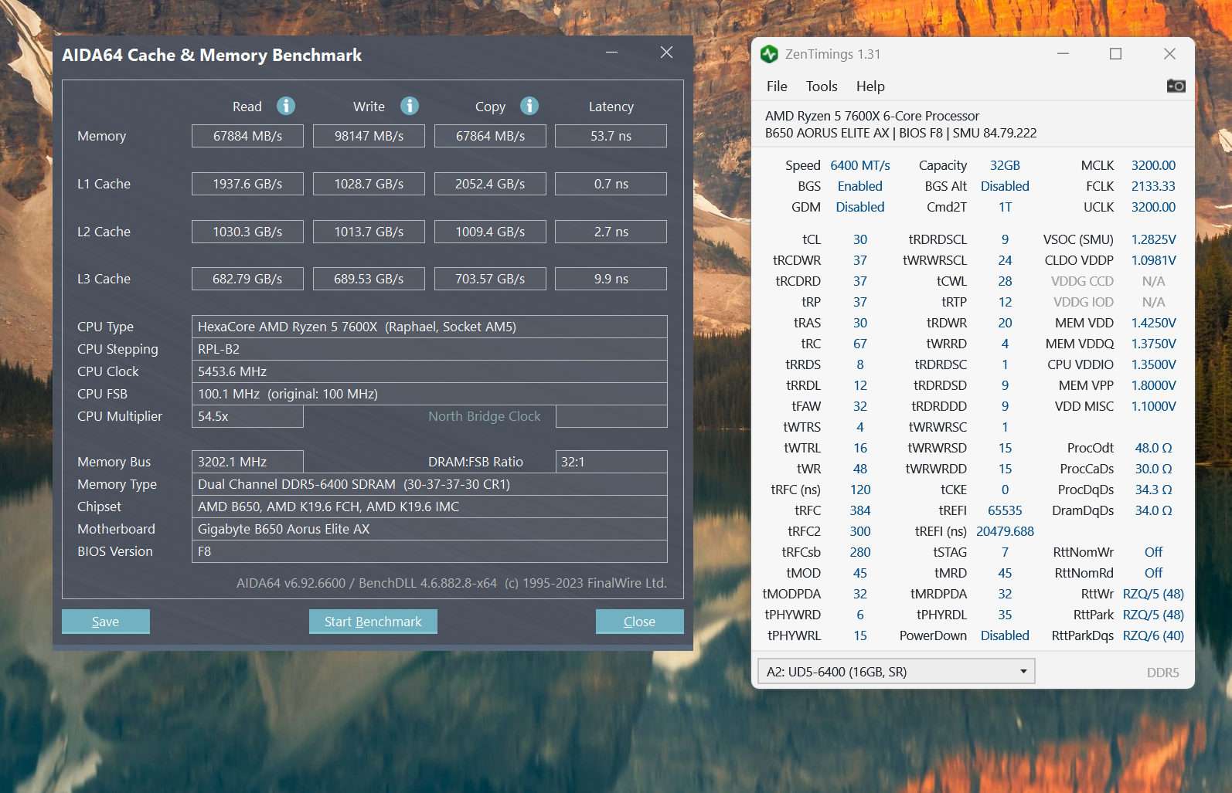Click the tREFI value 65535
The width and height of the screenshot is (1232, 793).
point(1005,510)
